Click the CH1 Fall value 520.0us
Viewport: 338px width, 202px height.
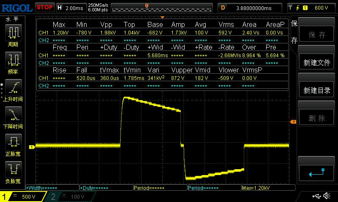86,78
